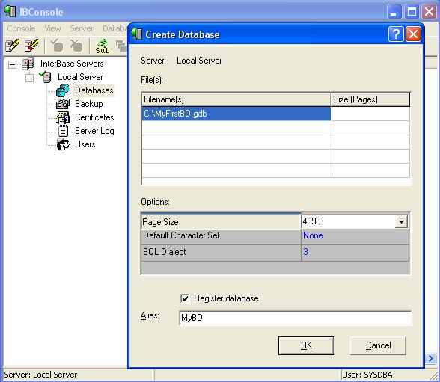
Task: Click the Size (Pages) cell of first row
Action: click(370, 114)
